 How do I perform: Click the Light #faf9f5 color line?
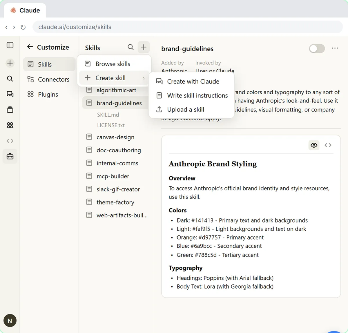241,229
